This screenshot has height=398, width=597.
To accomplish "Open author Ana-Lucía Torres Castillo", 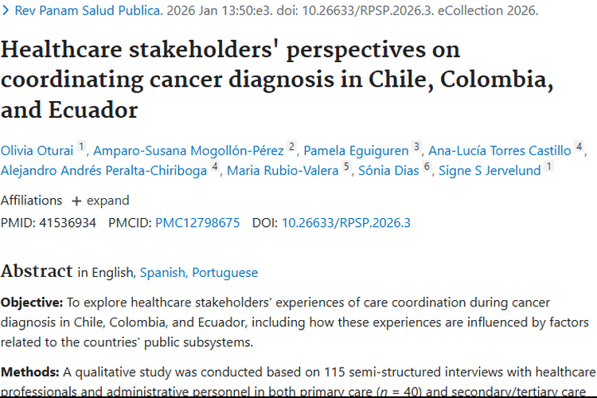I will coord(499,150).
